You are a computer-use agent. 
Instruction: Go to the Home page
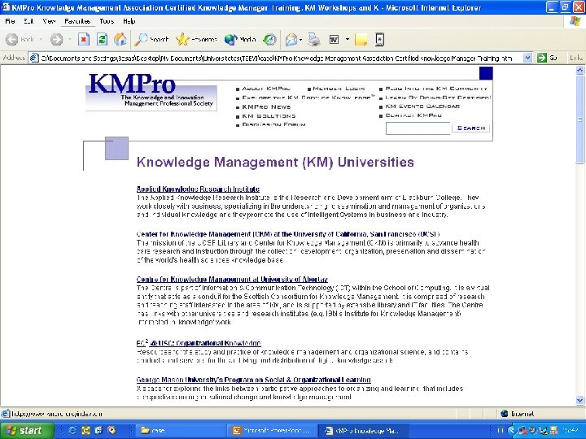(120, 39)
